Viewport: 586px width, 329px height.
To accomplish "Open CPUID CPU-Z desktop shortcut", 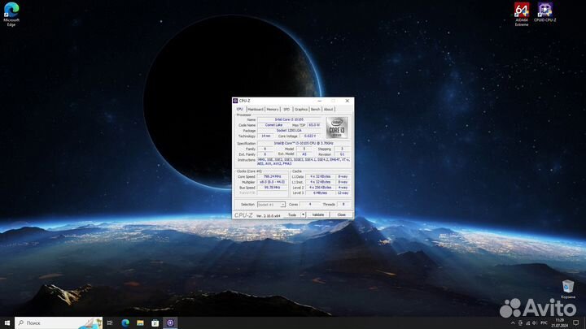I will click(544, 12).
